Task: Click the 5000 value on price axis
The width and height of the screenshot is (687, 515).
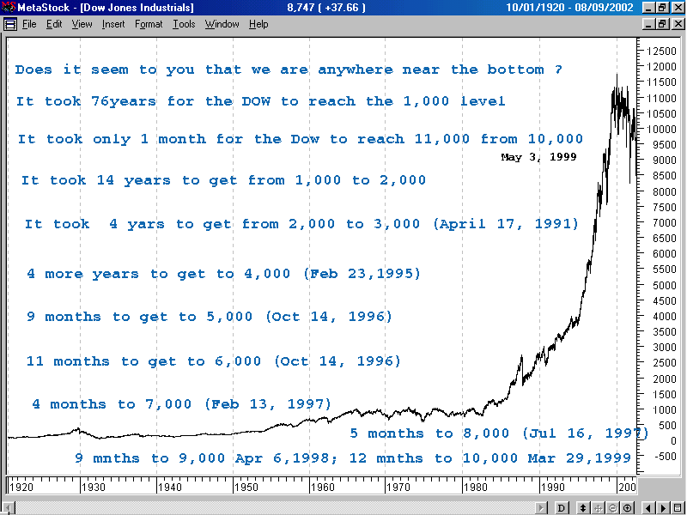Action: pyautogui.click(x=665, y=285)
